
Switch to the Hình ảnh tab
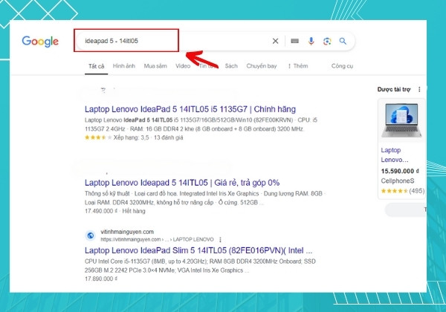click(123, 66)
